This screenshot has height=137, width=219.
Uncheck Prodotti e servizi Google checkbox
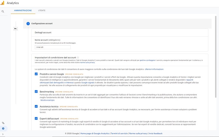click(36, 74)
